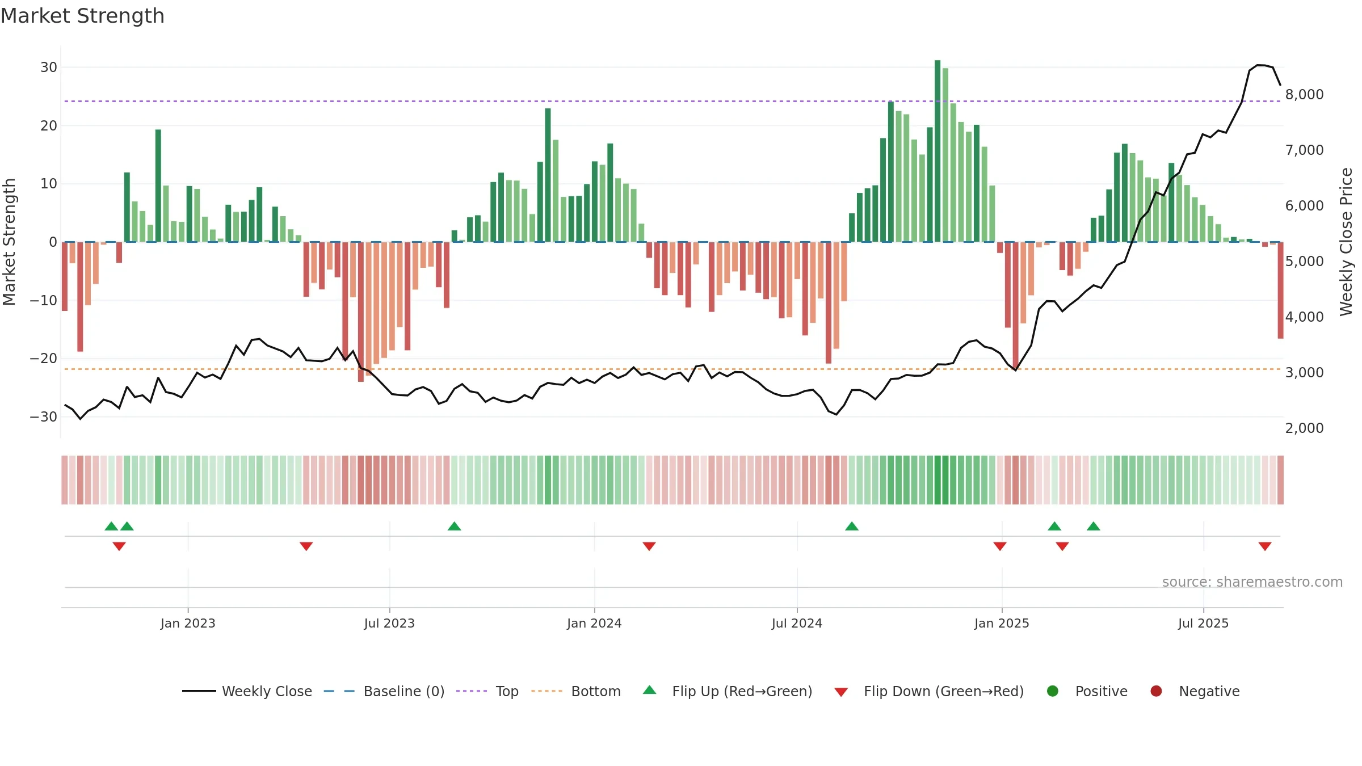
Task: Toggle Flip Down (Green→Red) legend entry
Action: pyautogui.click(x=930, y=691)
